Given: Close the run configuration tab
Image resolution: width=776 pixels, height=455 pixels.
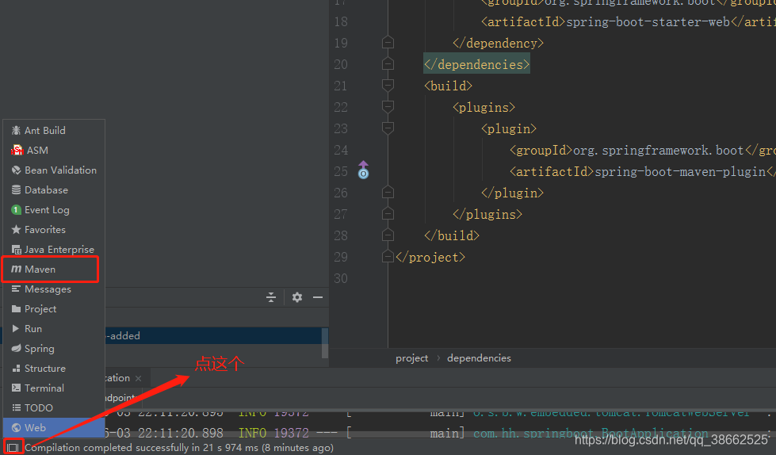Looking at the screenshot, I should (x=139, y=378).
